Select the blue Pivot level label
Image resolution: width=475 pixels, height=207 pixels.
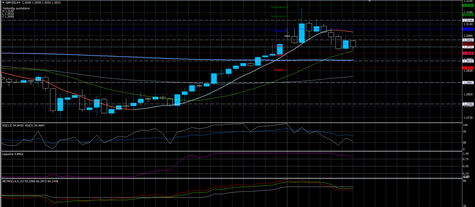[280, 31]
